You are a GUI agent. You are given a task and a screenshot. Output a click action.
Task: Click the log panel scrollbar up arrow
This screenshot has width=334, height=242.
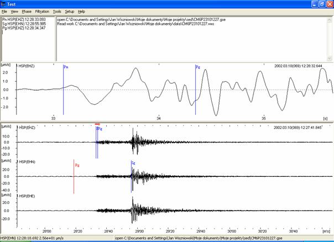(330, 20)
